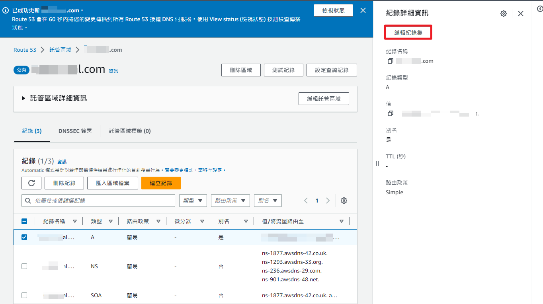Click the 公有 zone badge
The image size is (543, 304).
tap(21, 70)
